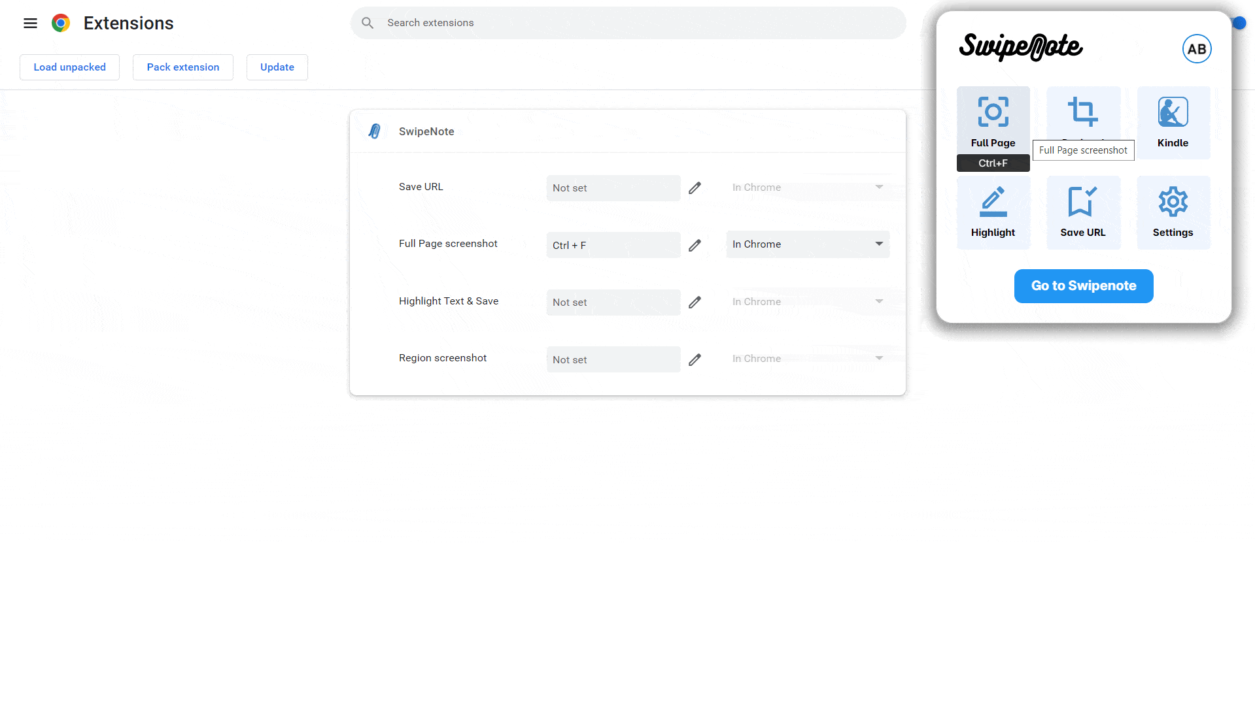Click the Highlight Text & Save label

tap(449, 301)
